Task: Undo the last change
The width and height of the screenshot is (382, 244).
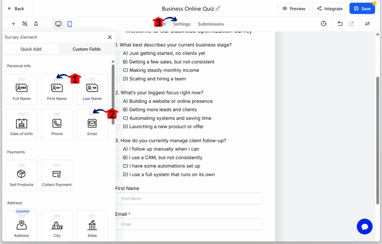Action: pyautogui.click(x=340, y=23)
